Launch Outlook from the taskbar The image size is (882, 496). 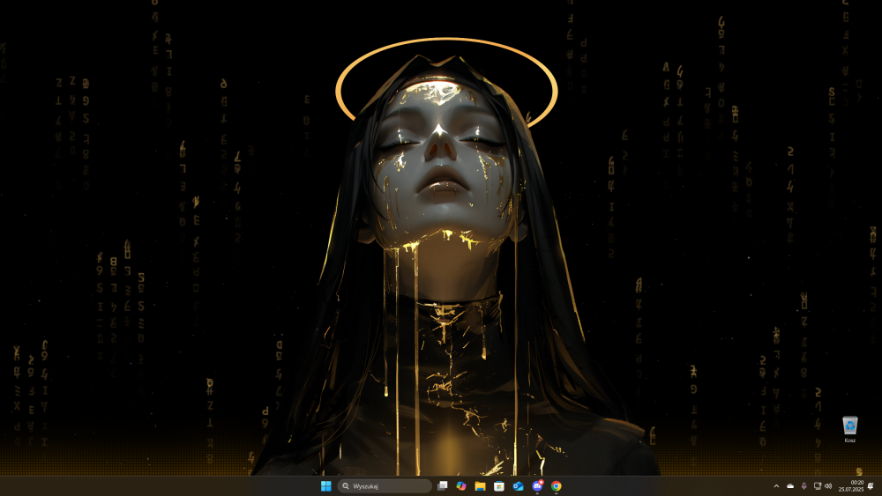pos(518,486)
